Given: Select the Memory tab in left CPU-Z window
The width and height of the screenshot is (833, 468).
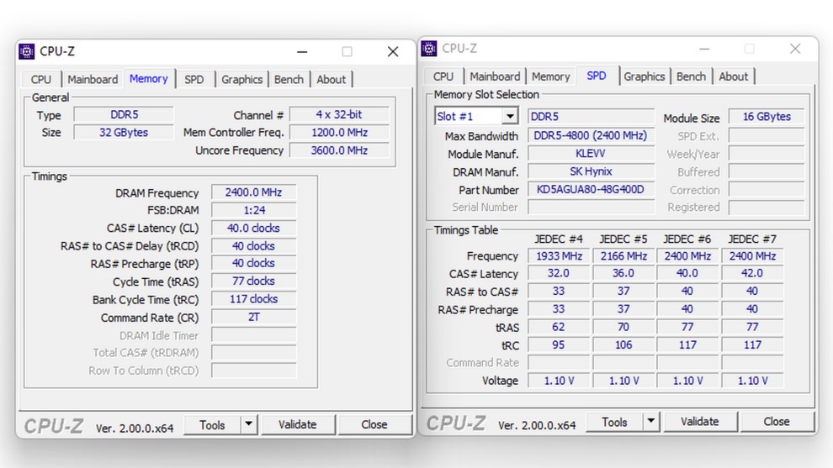Looking at the screenshot, I should 149,78.
